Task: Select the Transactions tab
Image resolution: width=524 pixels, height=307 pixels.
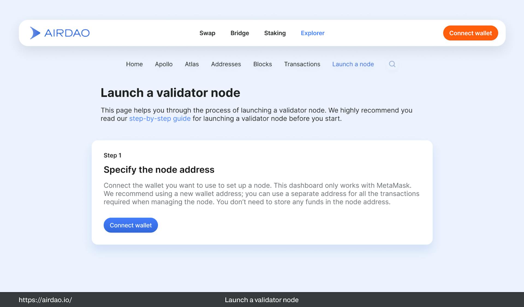Action: pos(302,64)
